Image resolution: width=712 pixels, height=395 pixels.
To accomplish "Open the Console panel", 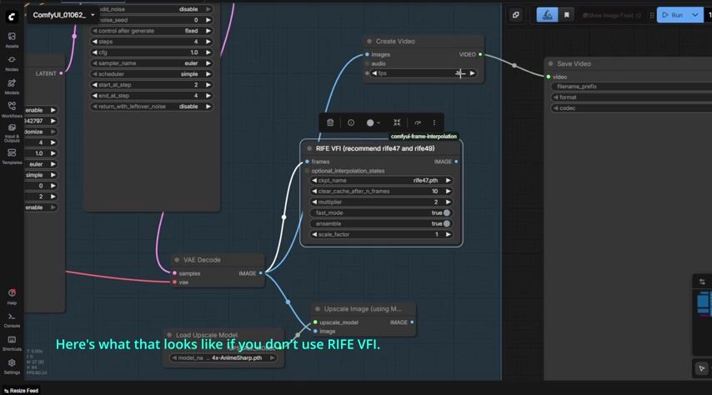I will pos(12,319).
